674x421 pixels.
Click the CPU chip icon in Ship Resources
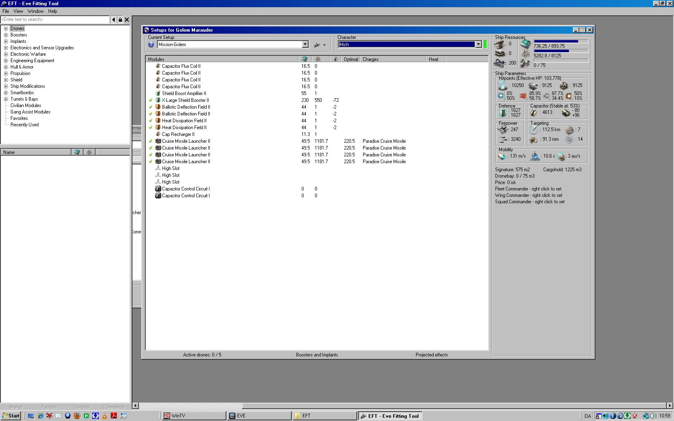click(525, 44)
